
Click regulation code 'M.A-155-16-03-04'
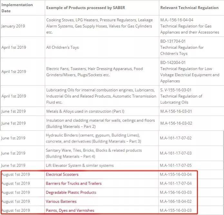176,174
